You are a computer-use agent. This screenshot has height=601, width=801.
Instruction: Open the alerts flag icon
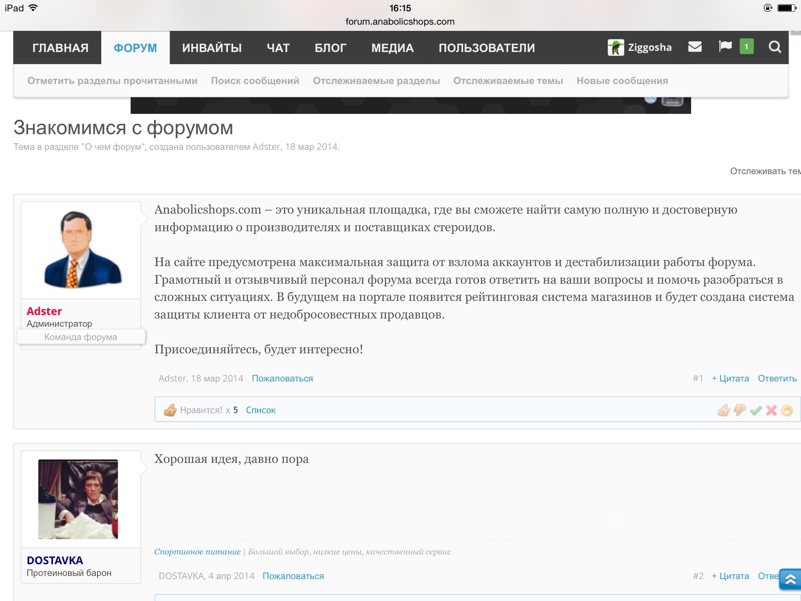725,47
